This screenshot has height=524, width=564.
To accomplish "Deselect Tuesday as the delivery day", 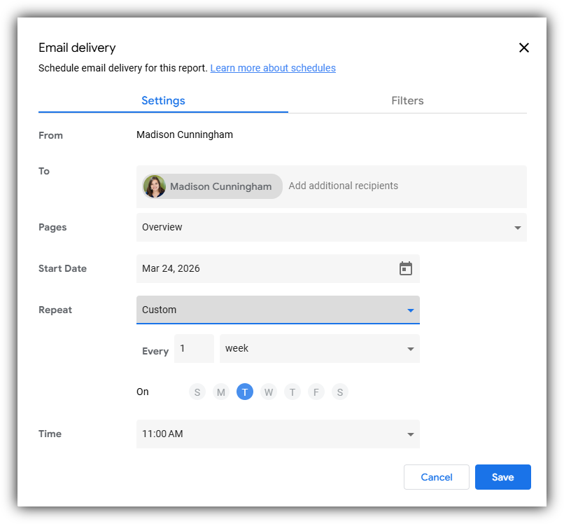I will click(245, 392).
